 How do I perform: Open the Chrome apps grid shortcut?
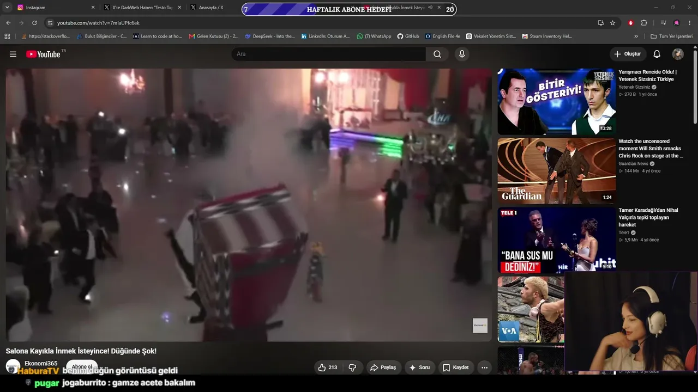click(x=7, y=36)
